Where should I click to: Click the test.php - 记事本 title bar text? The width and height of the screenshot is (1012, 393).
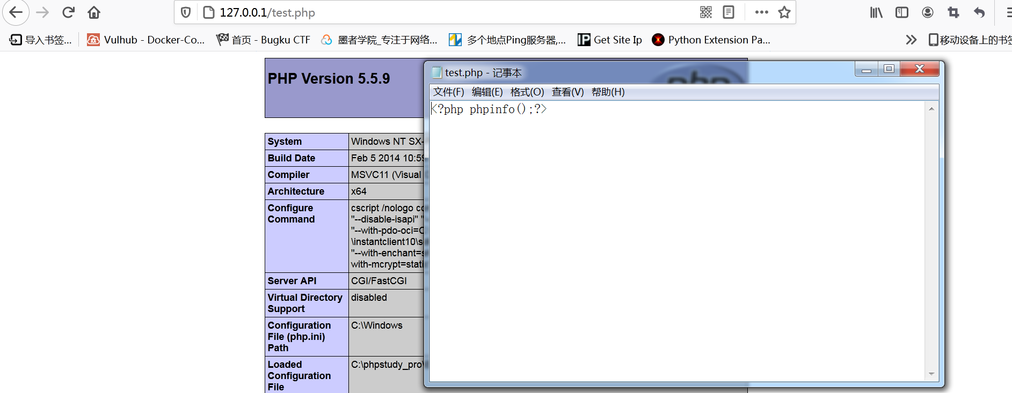click(x=483, y=72)
